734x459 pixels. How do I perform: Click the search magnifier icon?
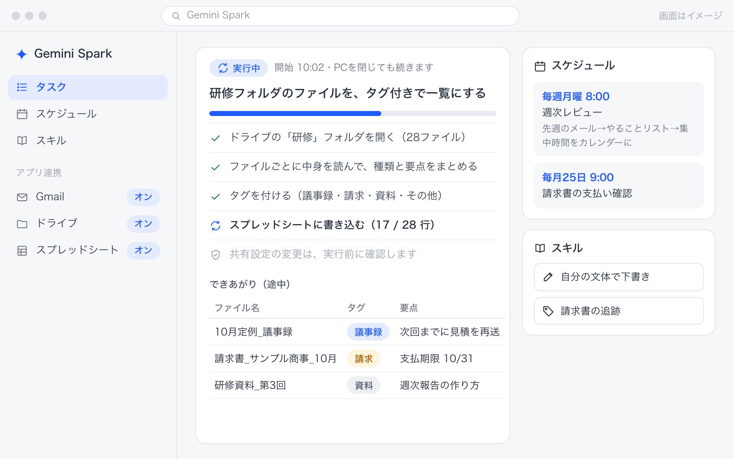[176, 16]
